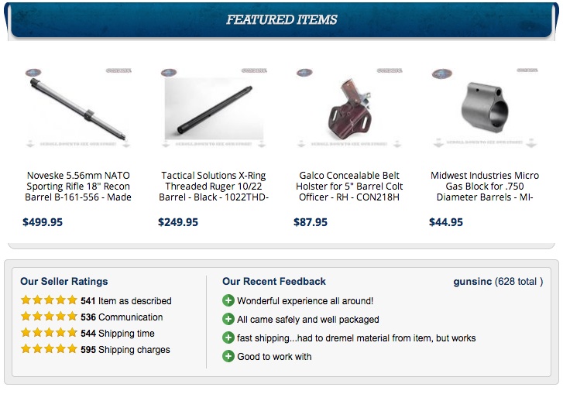
Task: Open the Tactical Solutions black barrel image
Action: tap(214, 108)
